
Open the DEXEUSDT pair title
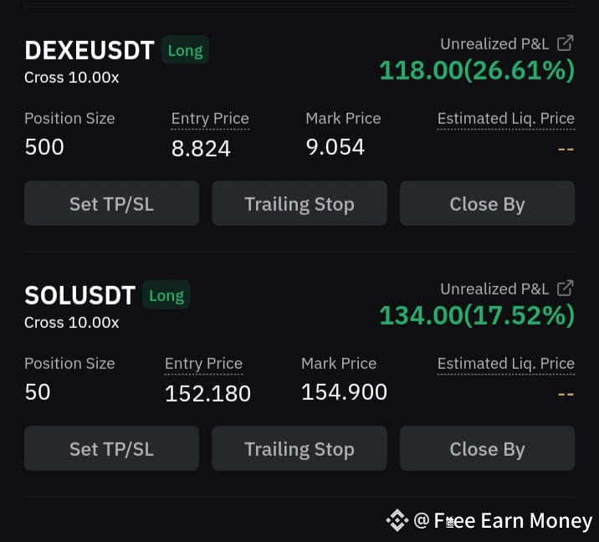(x=90, y=50)
